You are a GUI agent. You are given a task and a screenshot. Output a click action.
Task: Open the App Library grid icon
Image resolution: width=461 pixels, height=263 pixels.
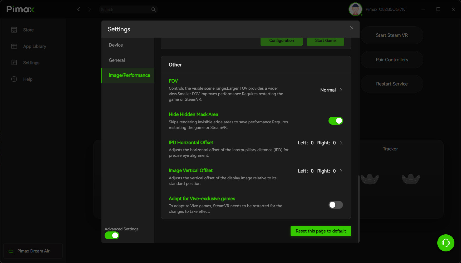(x=14, y=46)
